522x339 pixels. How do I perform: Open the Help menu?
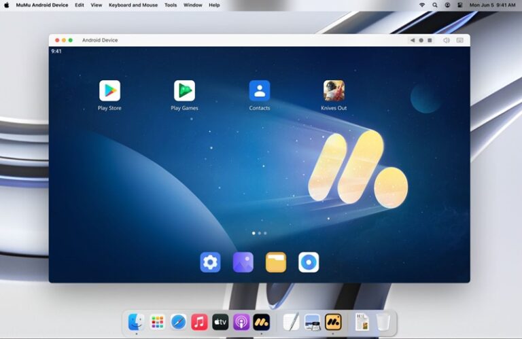(214, 5)
